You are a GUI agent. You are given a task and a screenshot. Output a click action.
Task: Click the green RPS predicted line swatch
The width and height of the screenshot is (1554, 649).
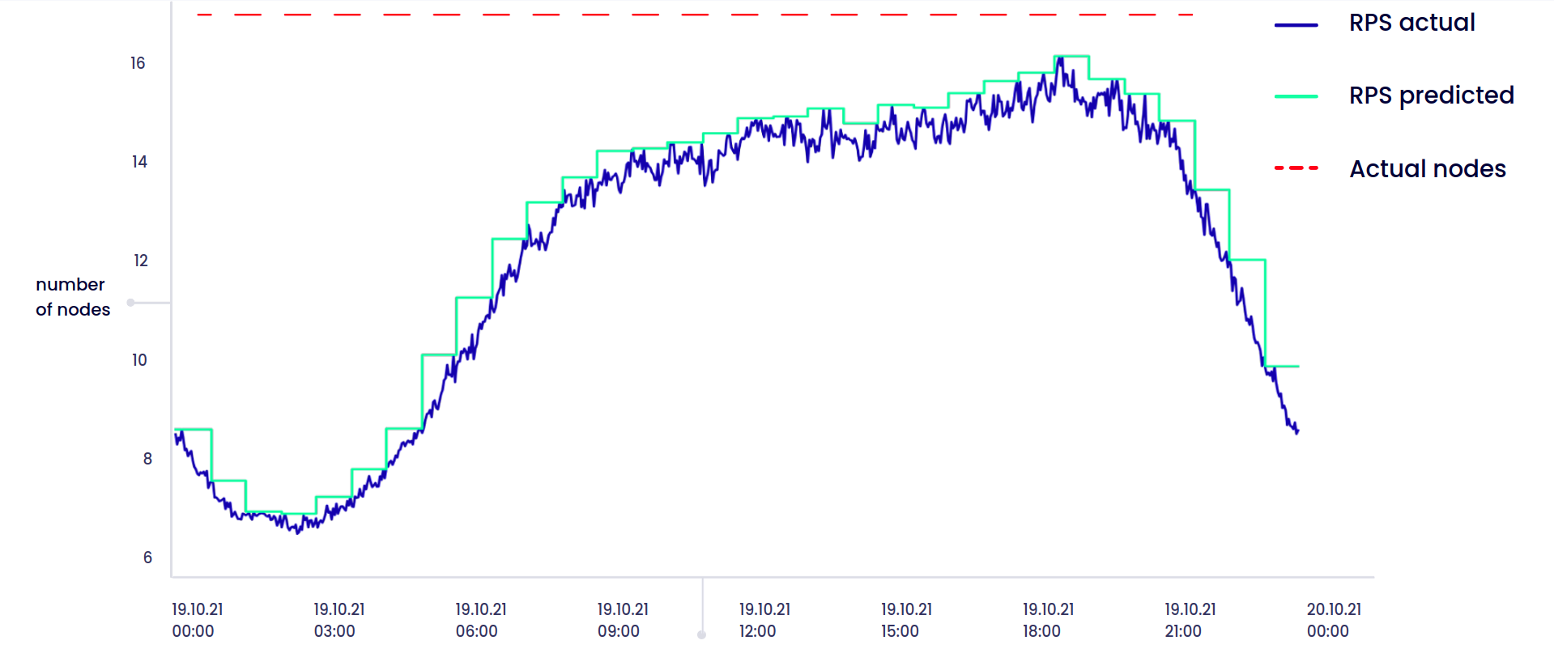(x=1296, y=96)
